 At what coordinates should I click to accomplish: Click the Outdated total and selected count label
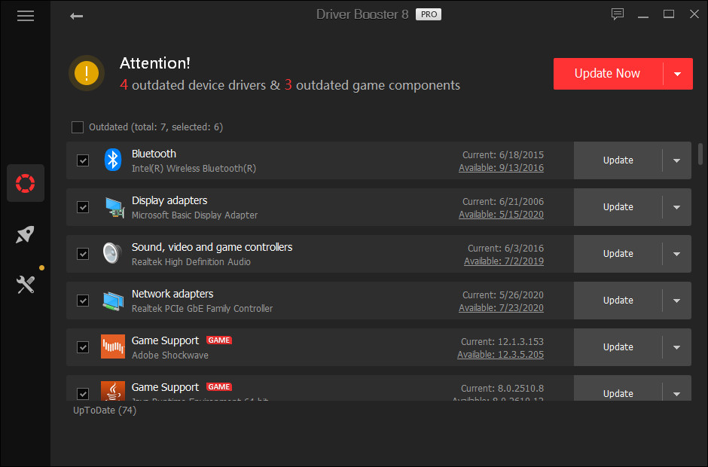tap(156, 127)
